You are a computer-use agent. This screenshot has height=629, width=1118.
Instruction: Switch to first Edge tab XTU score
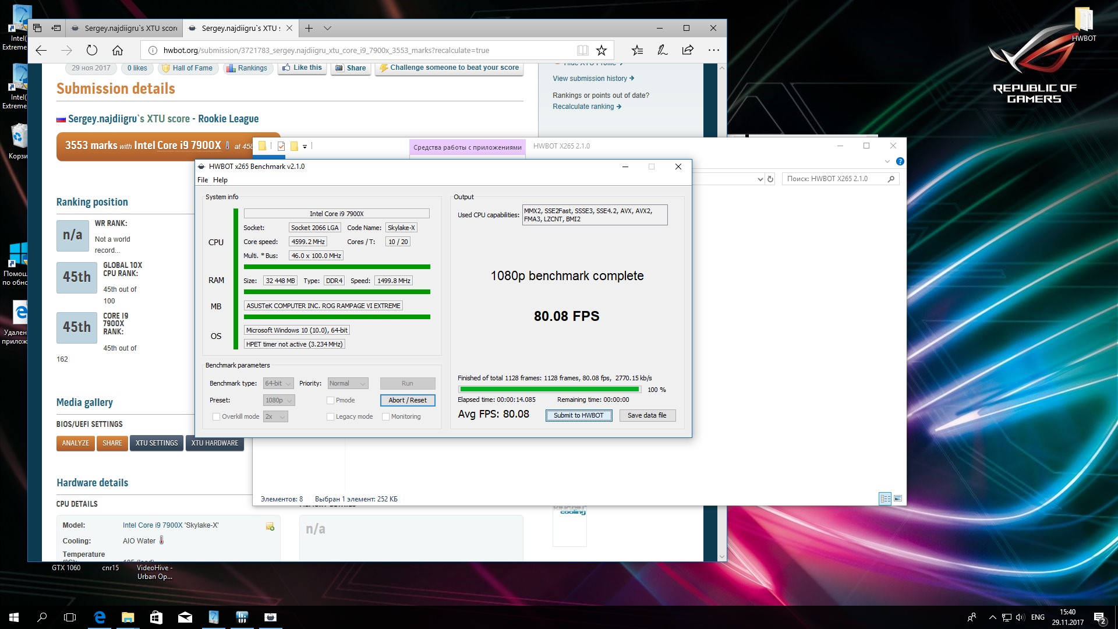pos(124,28)
